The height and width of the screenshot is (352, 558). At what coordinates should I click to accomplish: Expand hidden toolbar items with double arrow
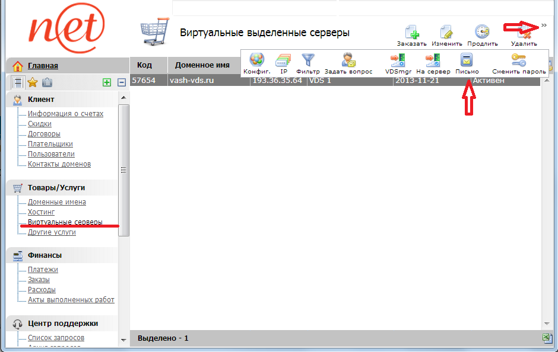(x=544, y=25)
